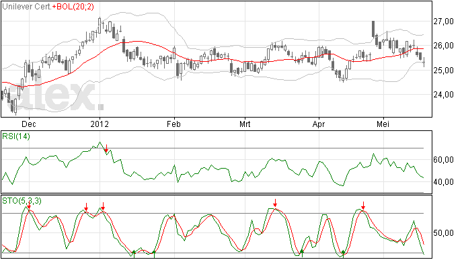Select the Apr date axis label

(x=319, y=124)
